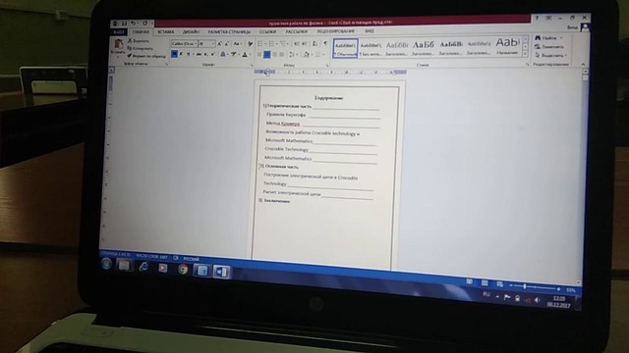The width and height of the screenshot is (629, 353).
Task: Toggle Show paragraph marks (¶)
Action: point(325,43)
